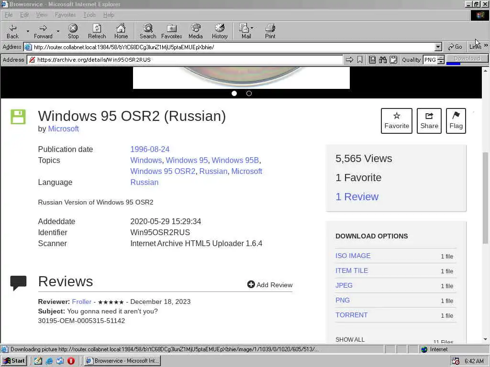Click the Go button
The image size is (490, 367).
(x=455, y=47)
